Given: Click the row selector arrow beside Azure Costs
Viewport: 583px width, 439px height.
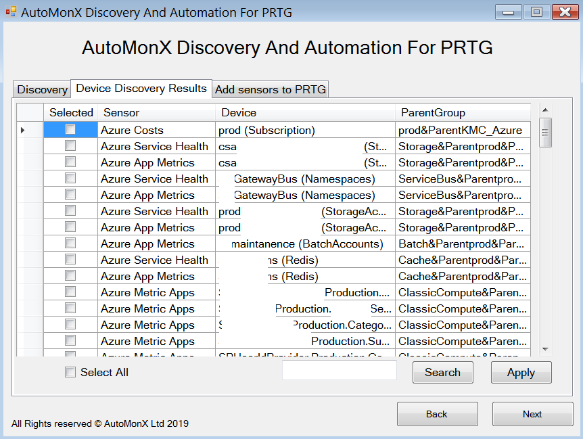Looking at the screenshot, I should coord(21,130).
